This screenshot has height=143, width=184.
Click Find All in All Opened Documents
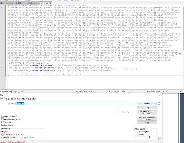(147, 118)
